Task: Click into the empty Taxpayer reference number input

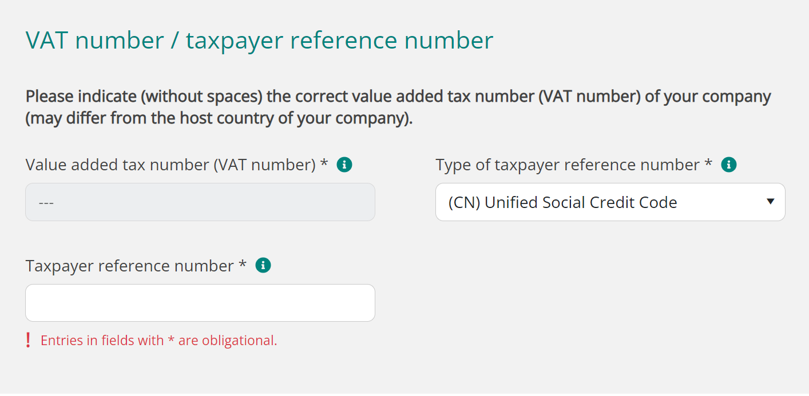Action: click(x=200, y=303)
